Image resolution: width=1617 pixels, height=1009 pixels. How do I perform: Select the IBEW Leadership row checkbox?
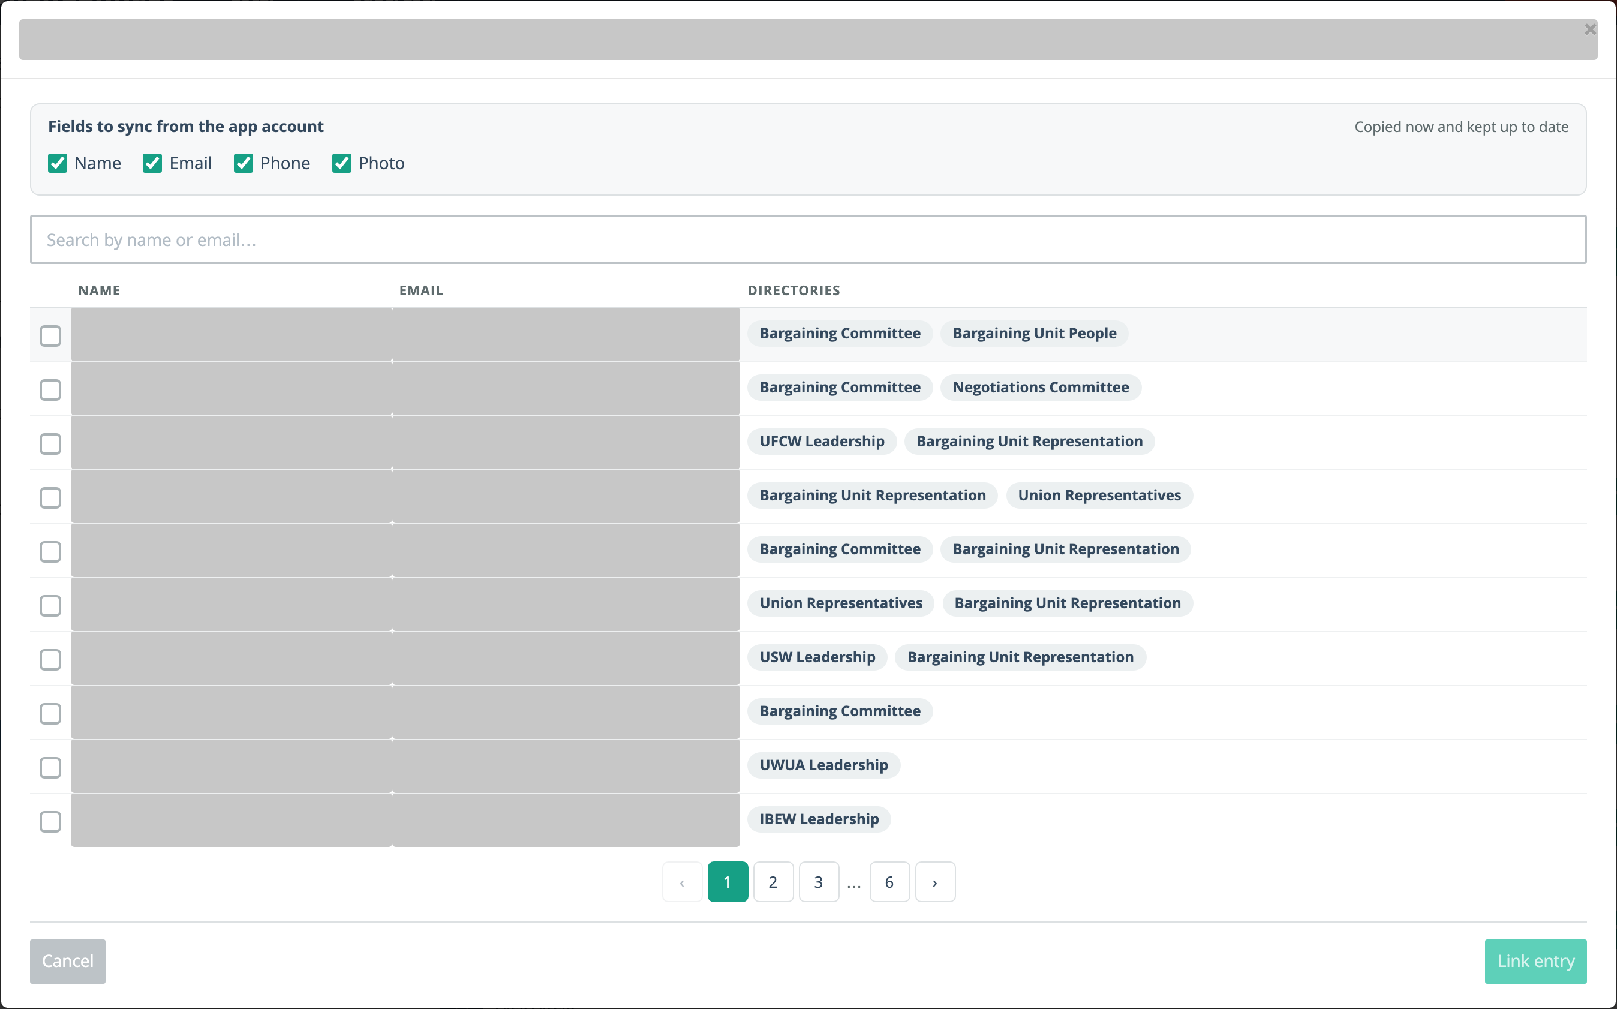pyautogui.click(x=51, y=822)
